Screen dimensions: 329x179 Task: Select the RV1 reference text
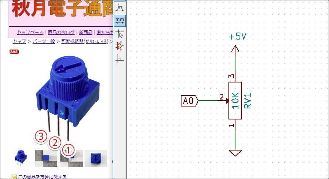click(x=247, y=101)
